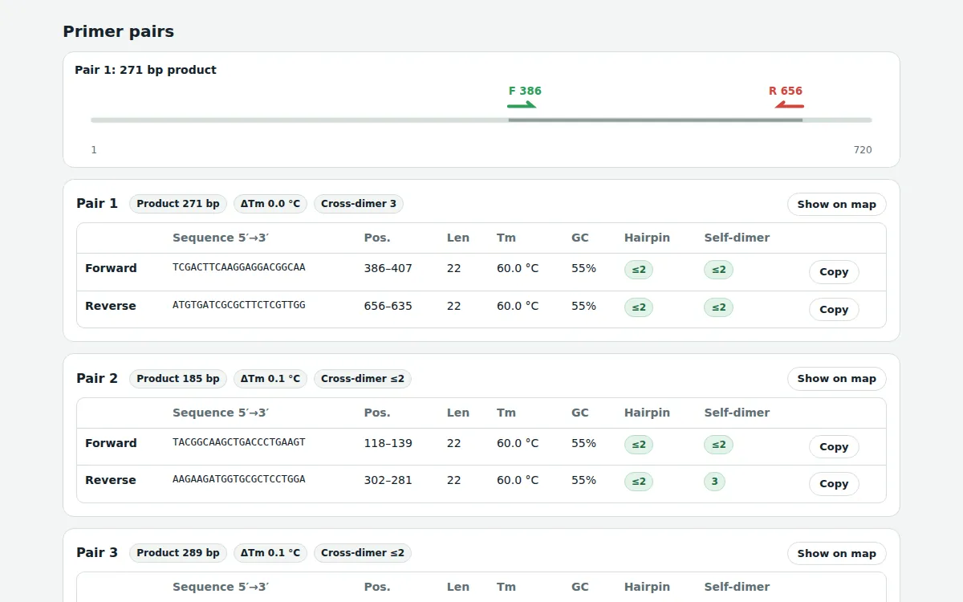Click position 386–407
Viewport: 963px width, 602px height.
[x=388, y=268]
